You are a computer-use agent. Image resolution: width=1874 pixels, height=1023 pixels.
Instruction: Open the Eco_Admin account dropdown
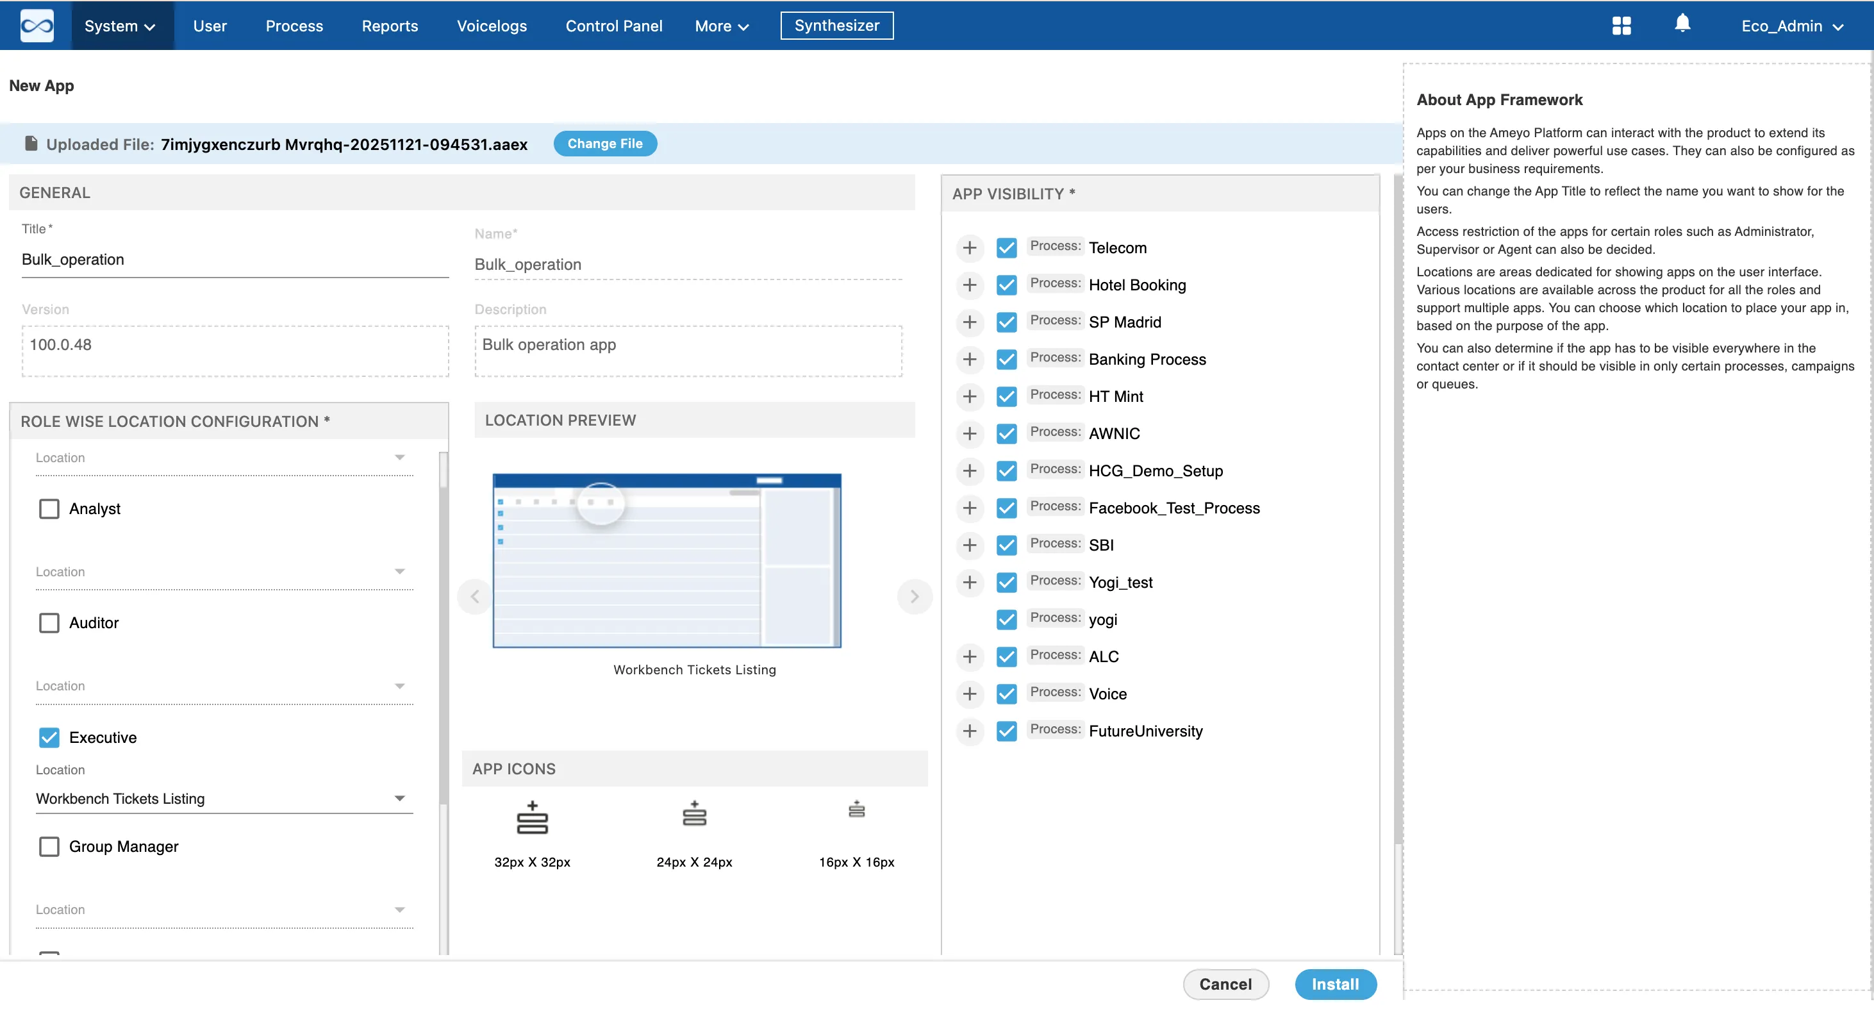[x=1791, y=26]
